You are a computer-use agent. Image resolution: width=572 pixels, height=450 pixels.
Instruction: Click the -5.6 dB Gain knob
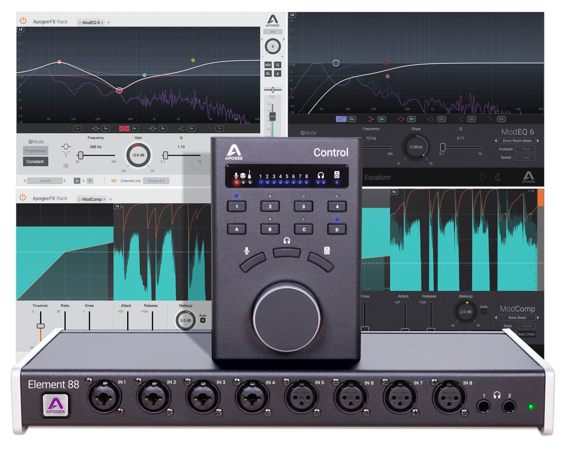138,155
